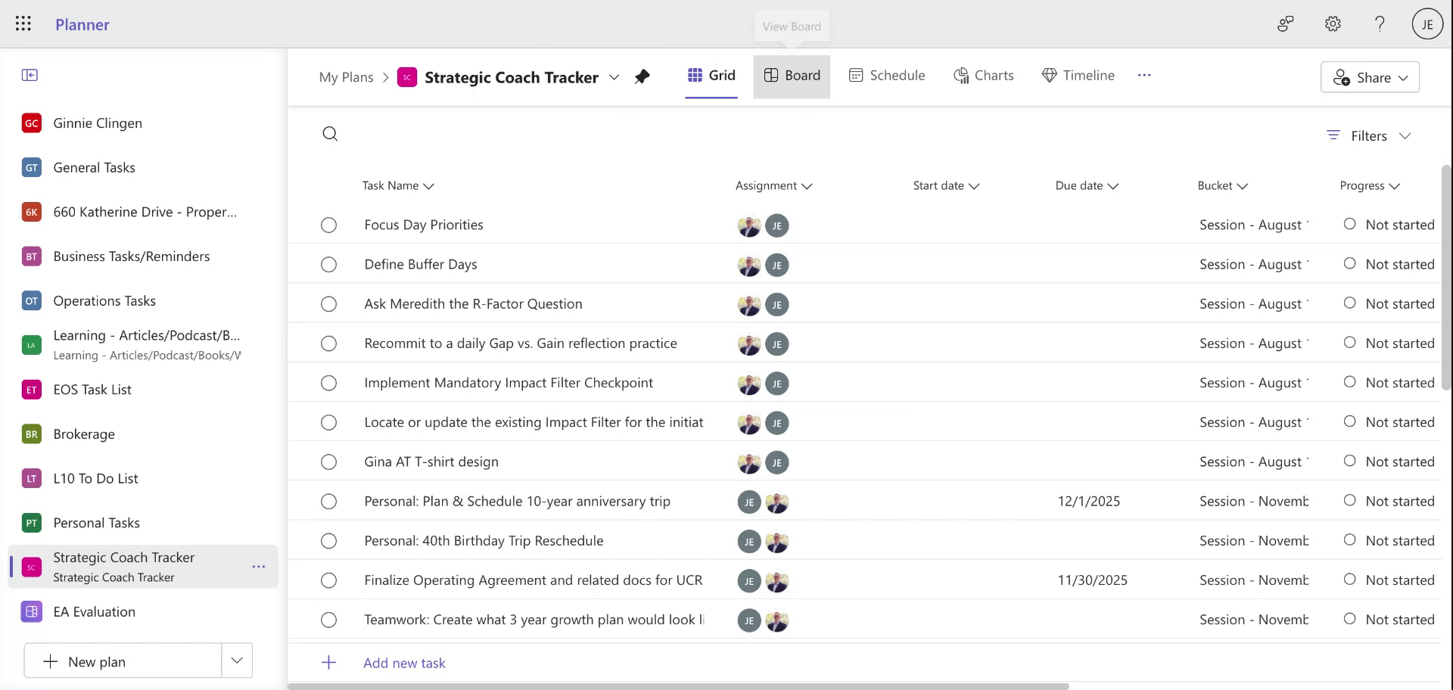Mark Gina AT T-shirt design complete
This screenshot has width=1453, height=690.
(x=328, y=462)
